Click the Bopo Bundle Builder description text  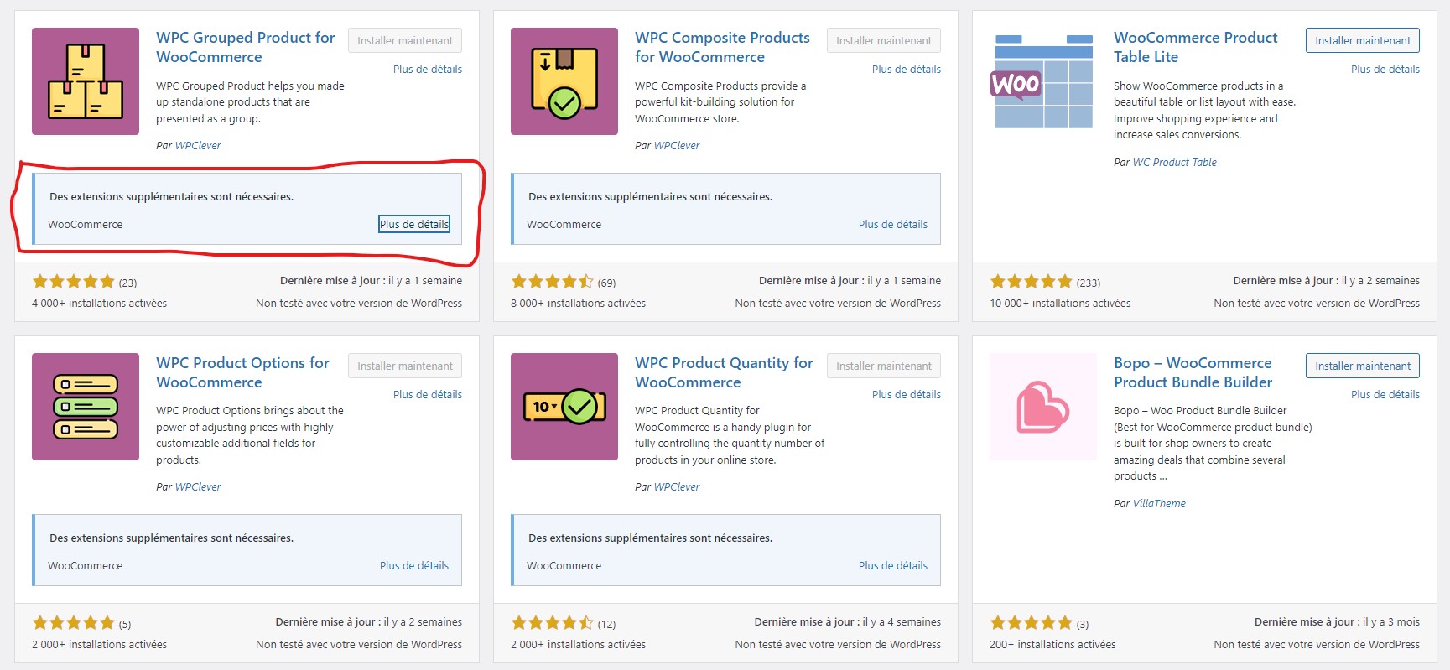(x=1213, y=443)
